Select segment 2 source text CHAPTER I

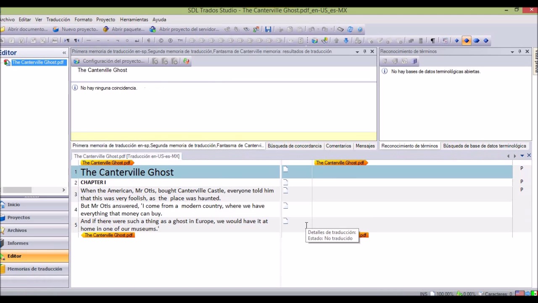[93, 182]
